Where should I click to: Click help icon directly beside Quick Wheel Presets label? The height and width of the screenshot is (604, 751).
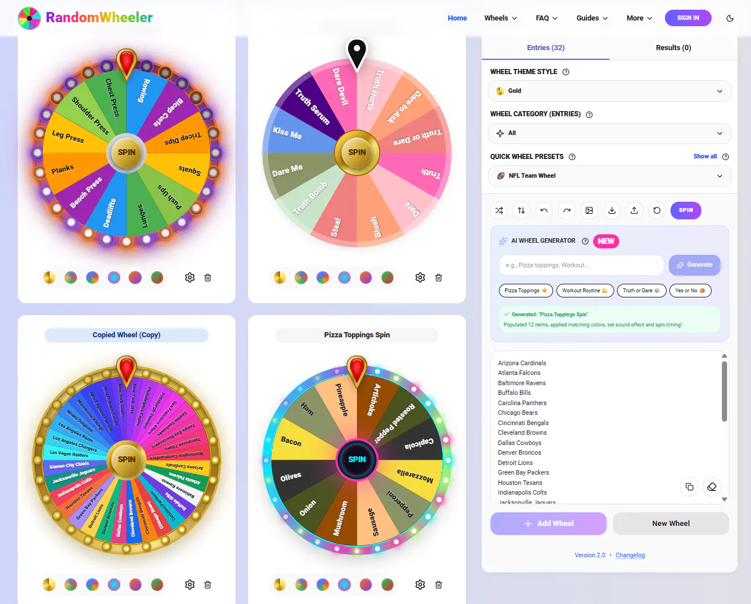tap(572, 157)
